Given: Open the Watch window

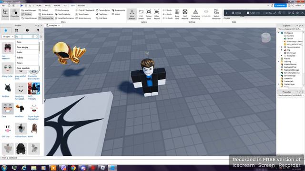Looking at the screenshot, I should [x=116, y=14].
